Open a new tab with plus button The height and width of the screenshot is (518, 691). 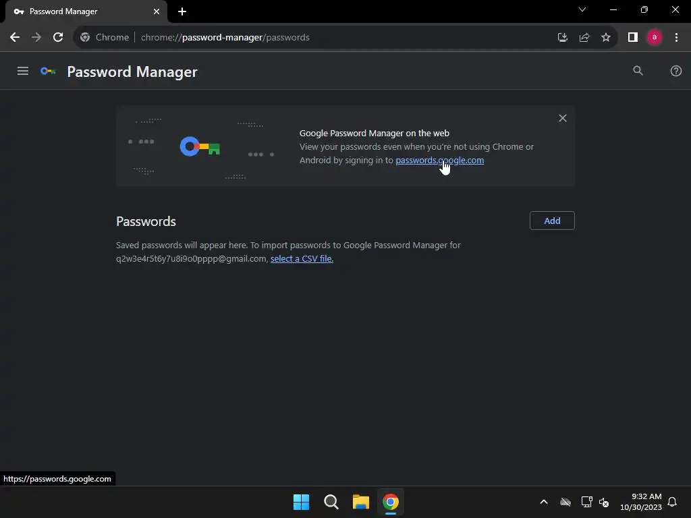(182, 11)
